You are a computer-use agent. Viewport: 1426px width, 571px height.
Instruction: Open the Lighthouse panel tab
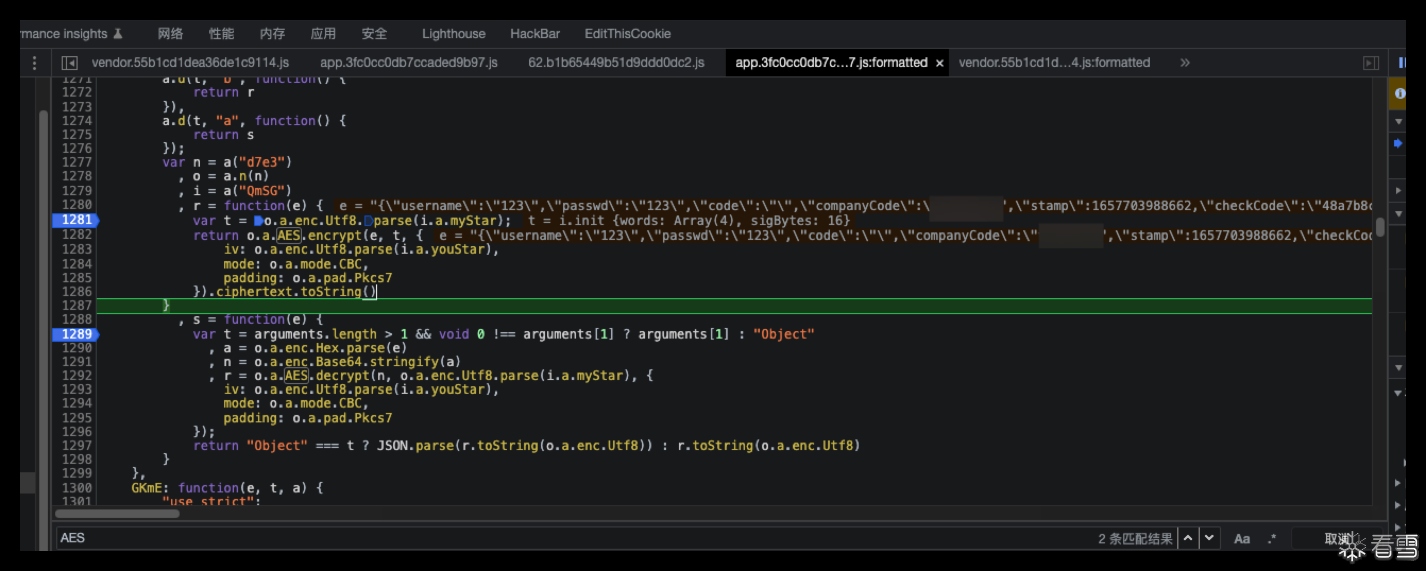point(453,34)
